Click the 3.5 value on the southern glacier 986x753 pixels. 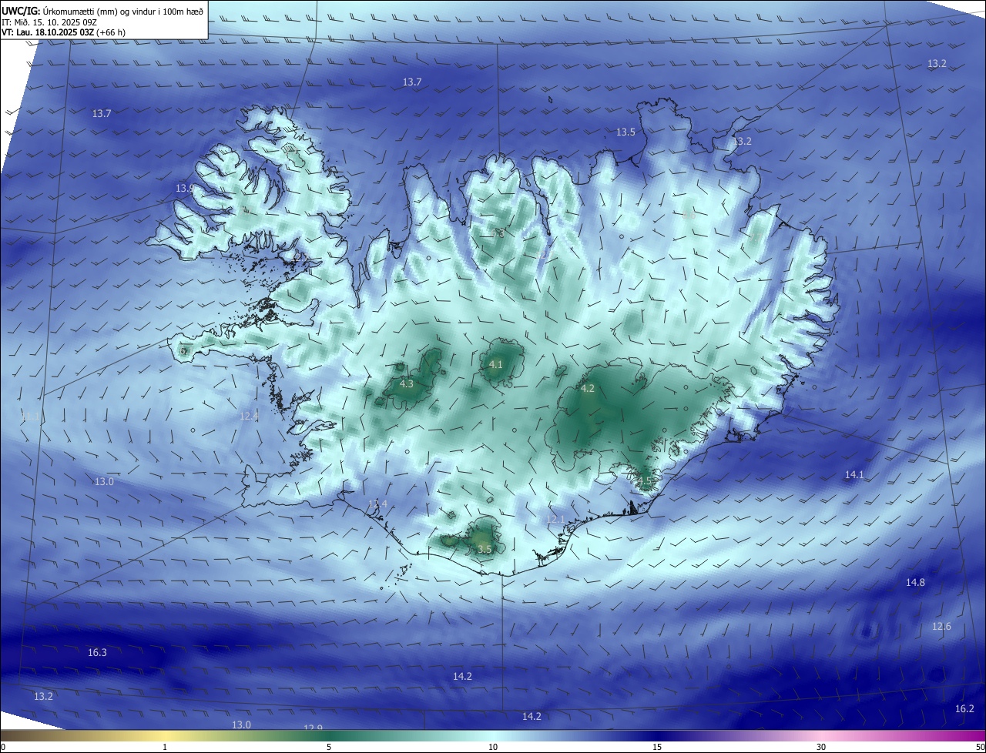pyautogui.click(x=484, y=550)
